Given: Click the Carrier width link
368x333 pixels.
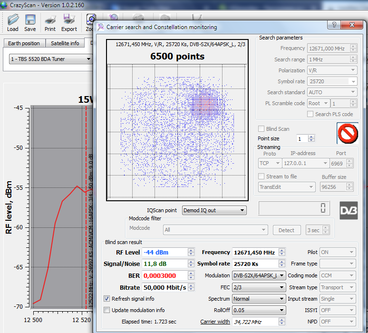Looking at the screenshot, I should [x=215, y=322].
